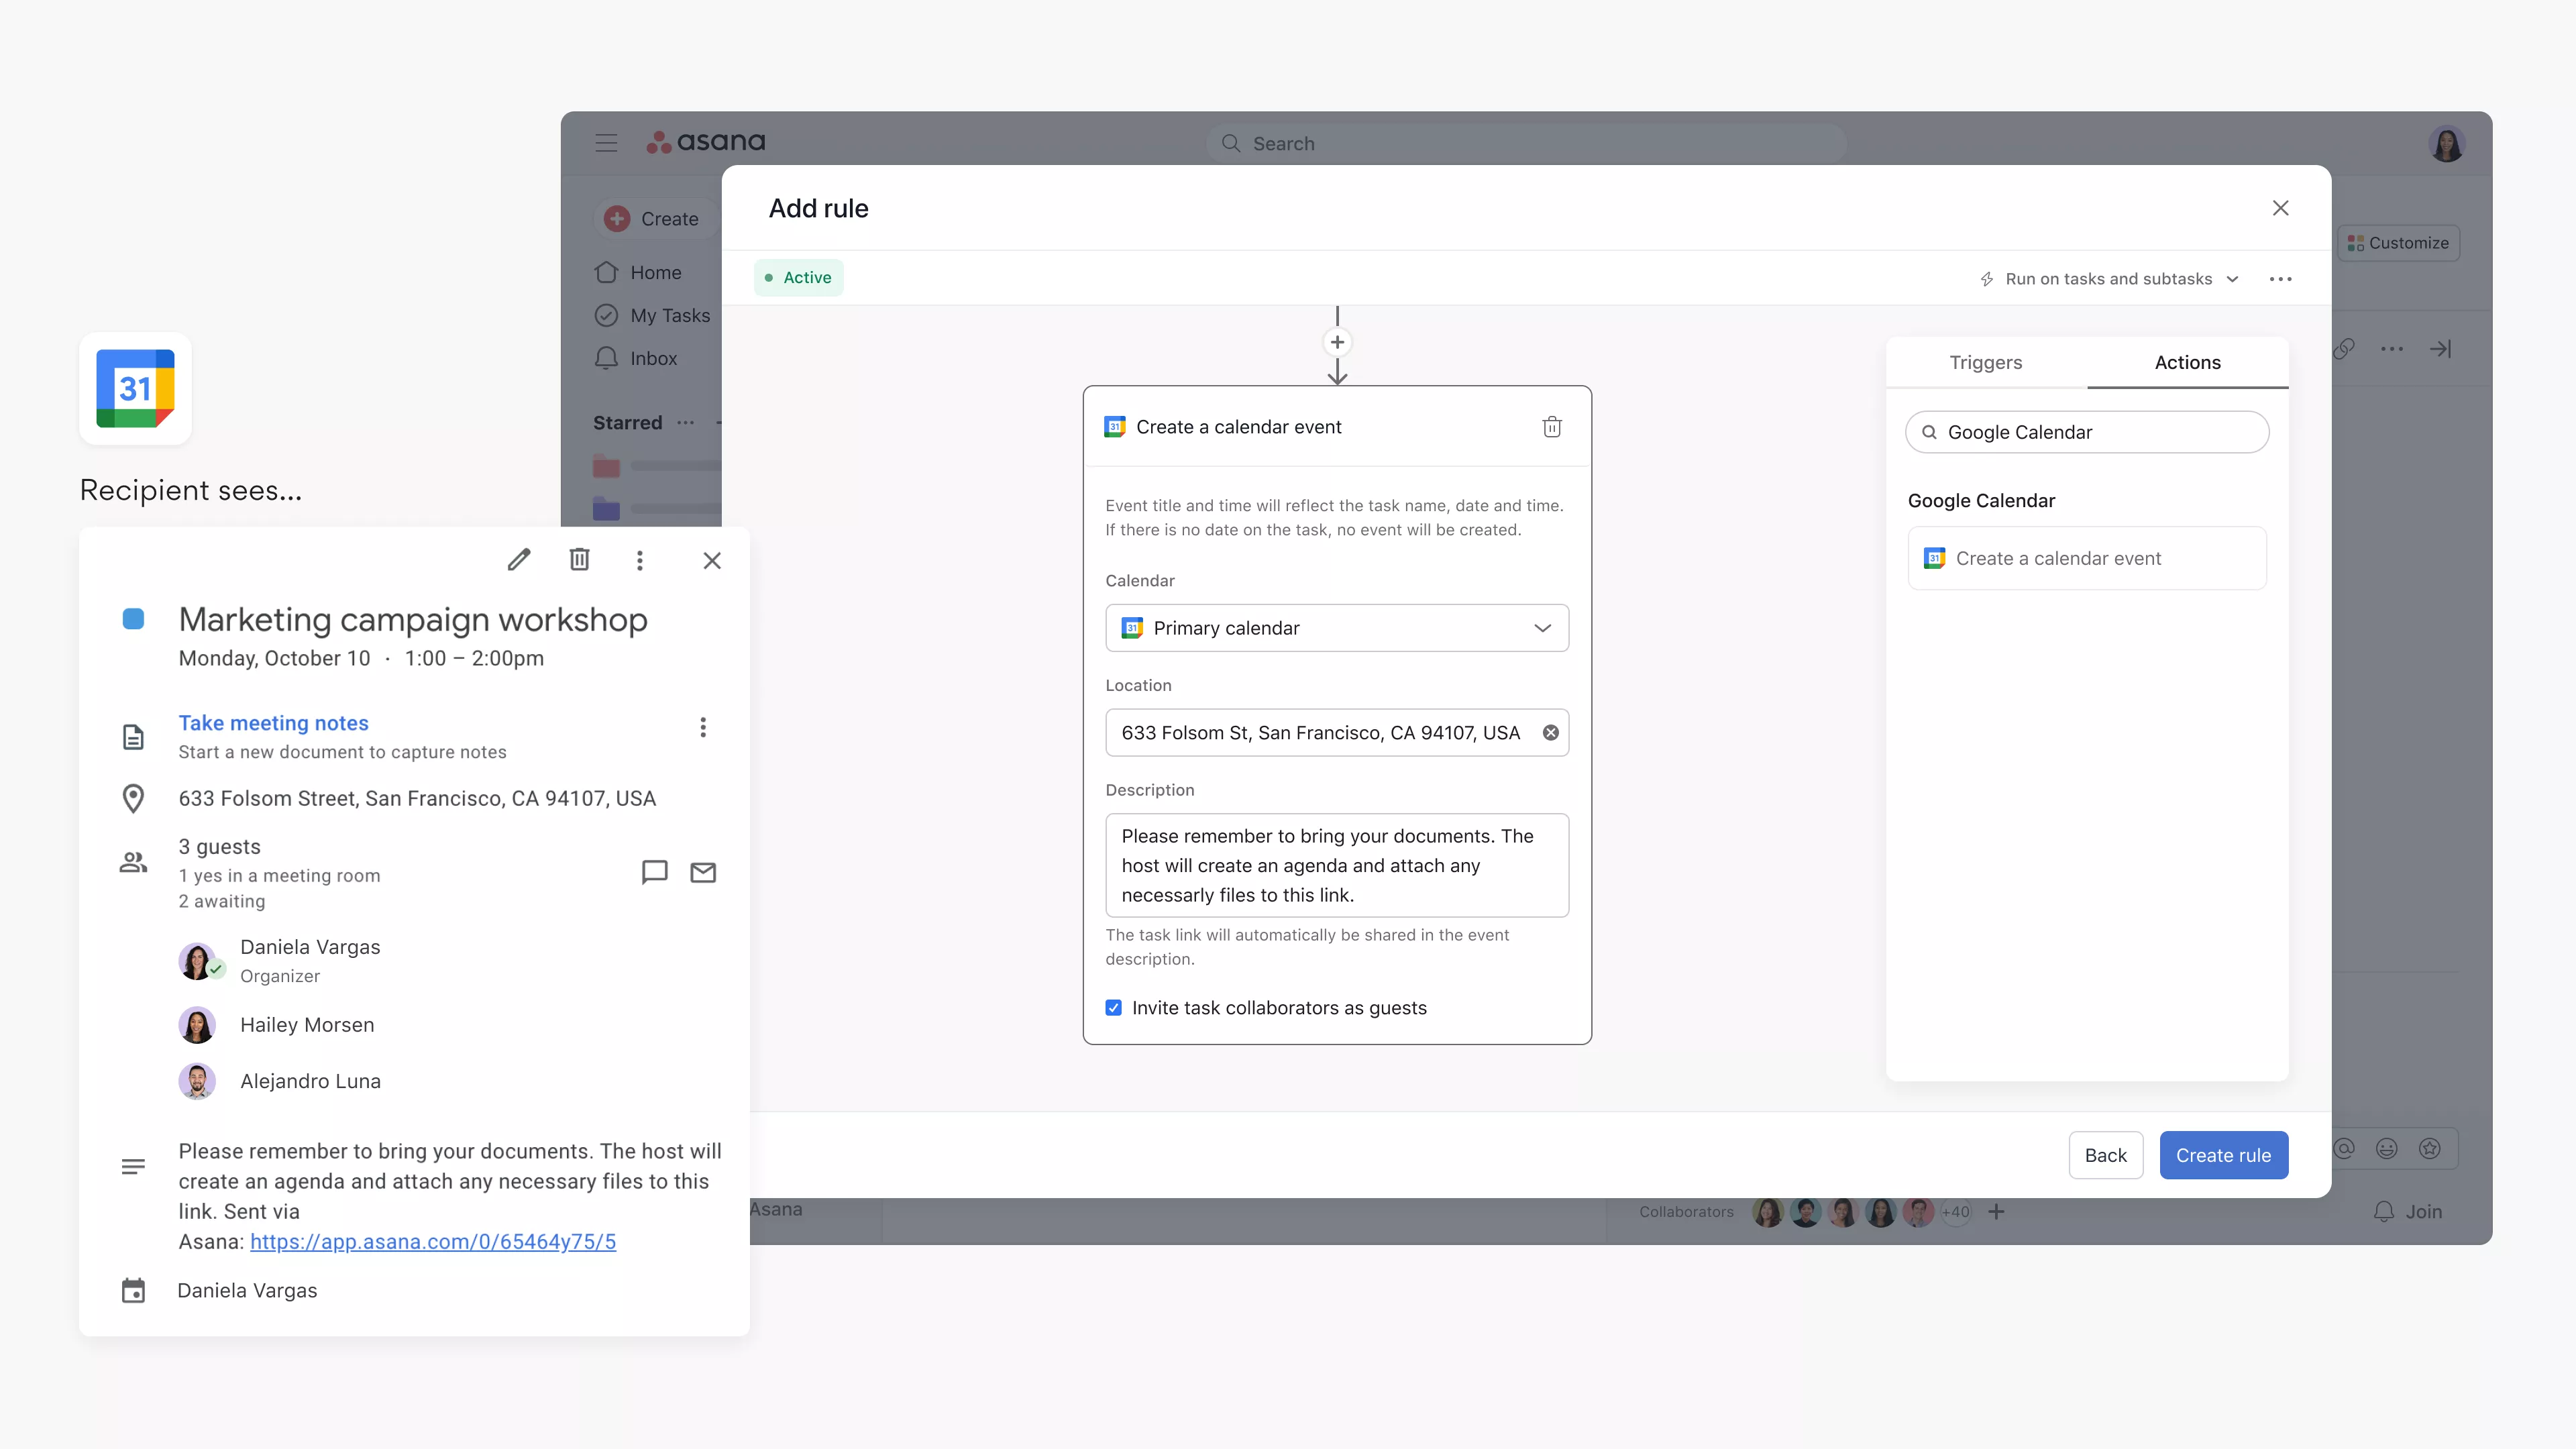This screenshot has height=1449, width=2576.
Task: Click the Google Calendar icon in actions panel
Action: pos(1934,557)
